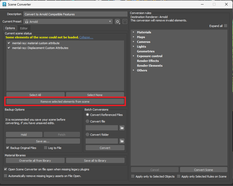Image resolution: width=233 pixels, height=186 pixels.
Task: Click the lock icon on the Arnold preset
Action: coord(27,21)
